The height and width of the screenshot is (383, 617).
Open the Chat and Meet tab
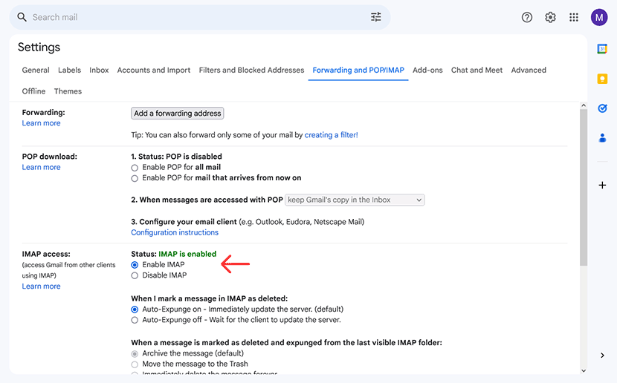(477, 70)
